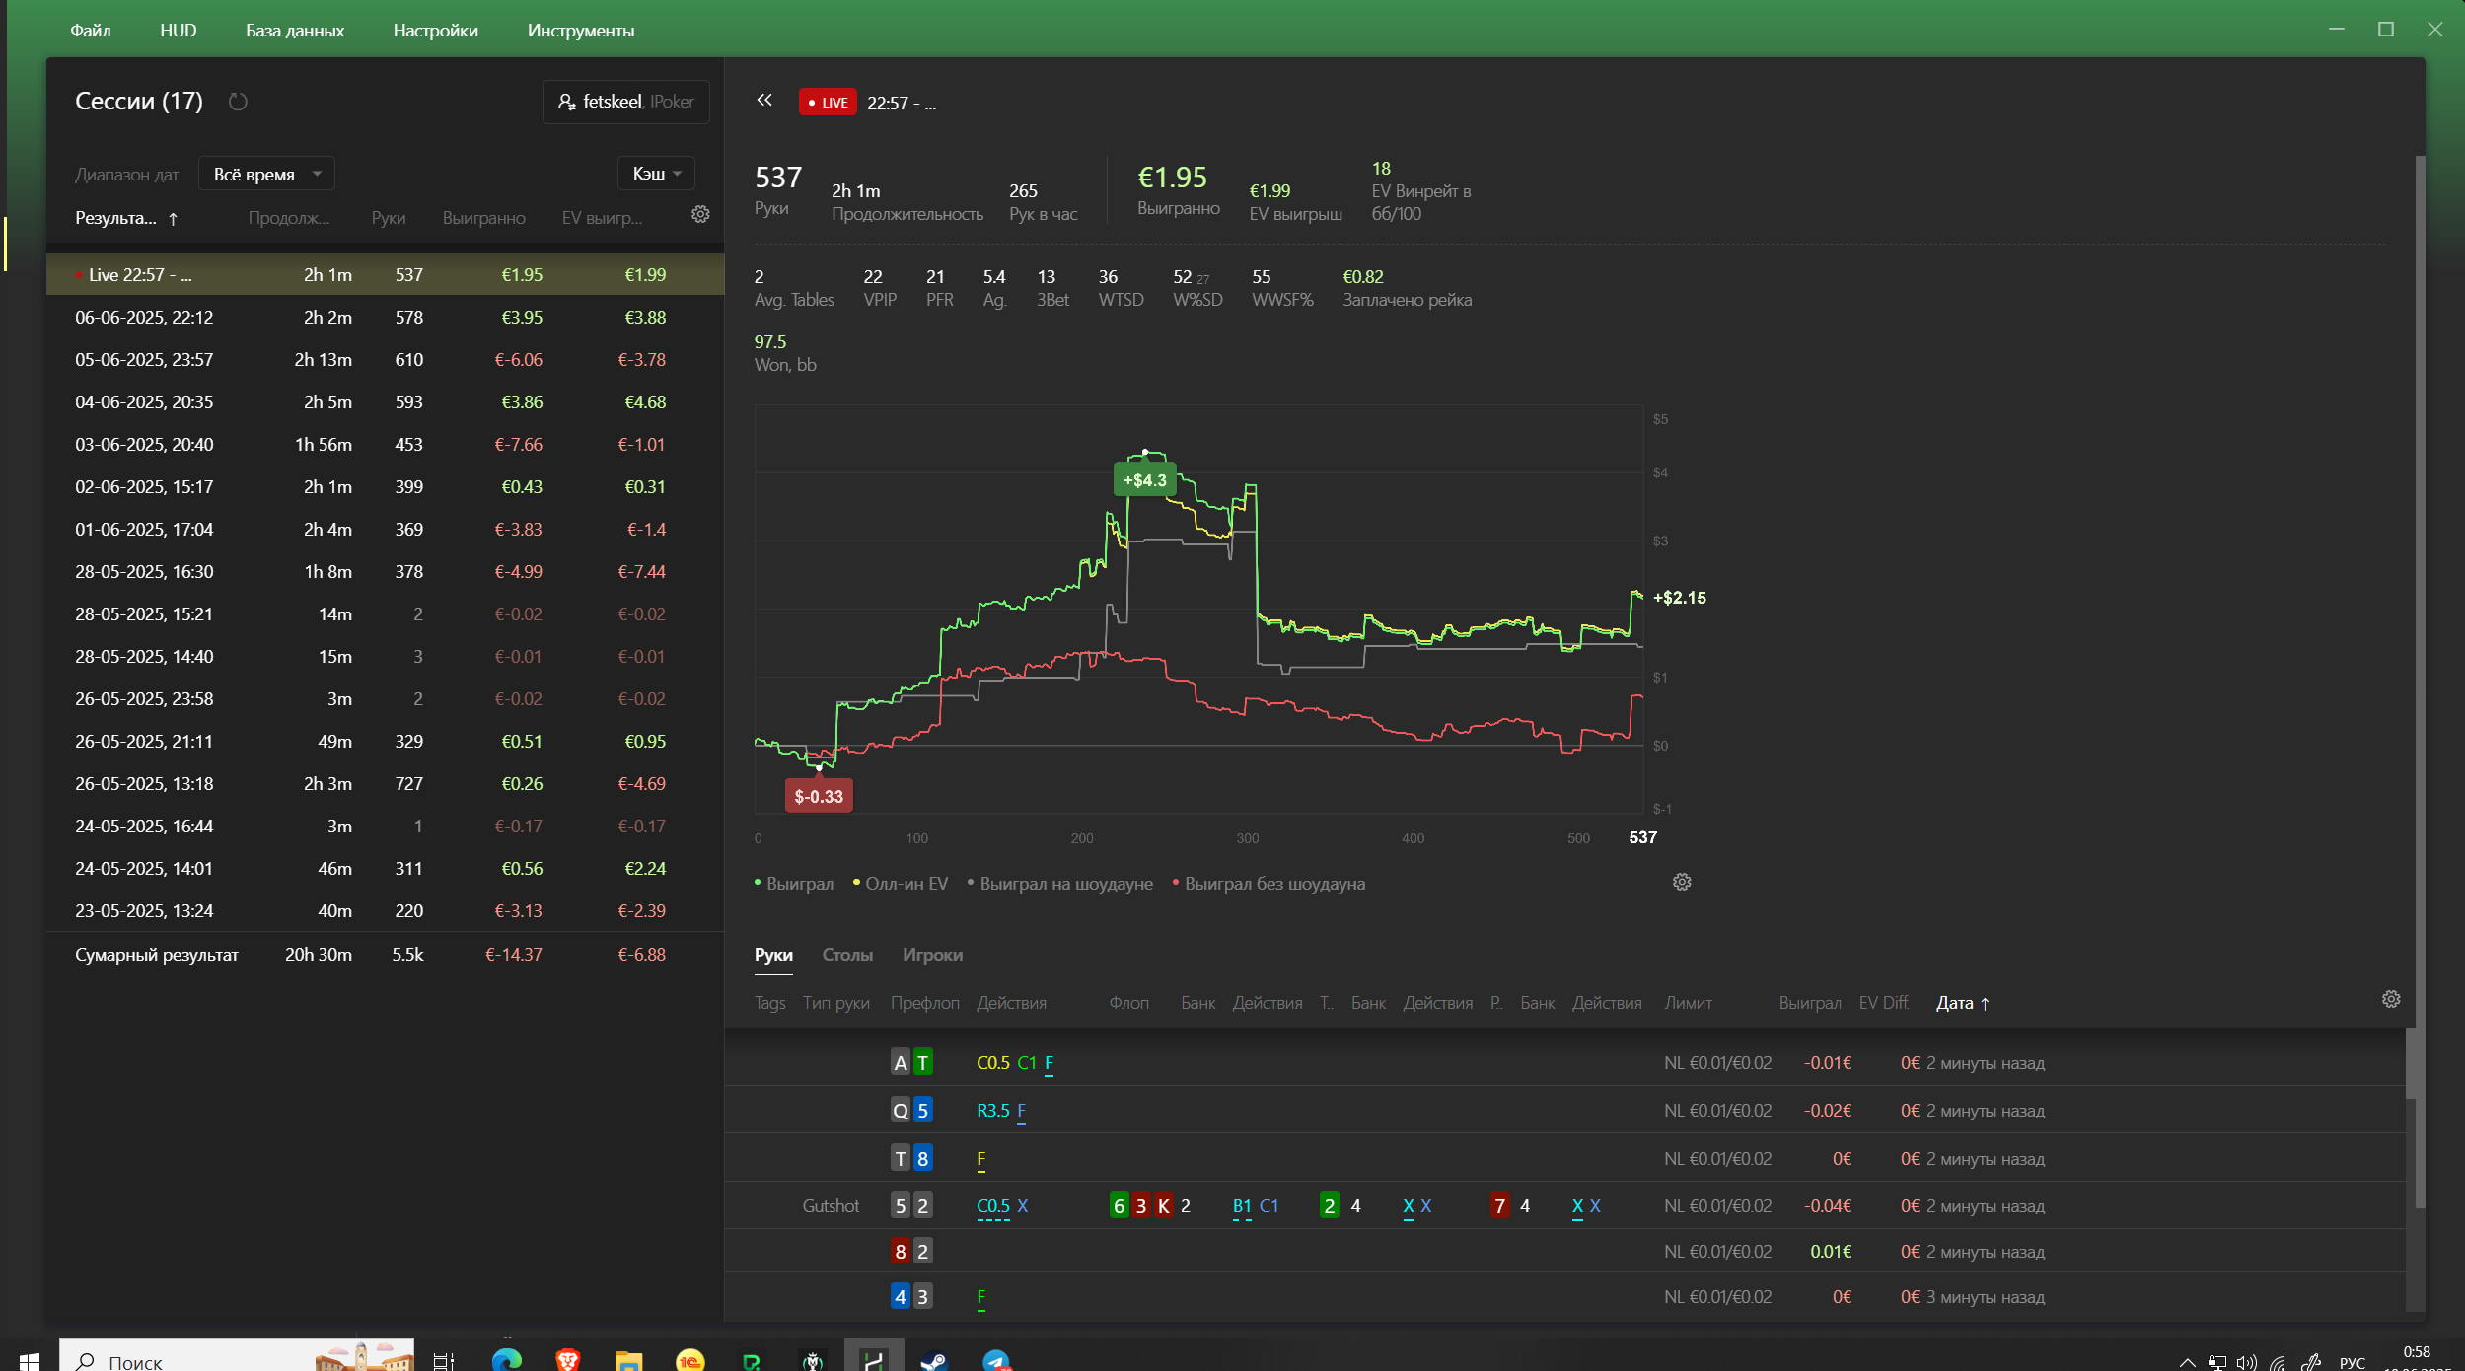Sort hands by Лимит column header
Screen dimensions: 2465x1371
pos(1688,1003)
